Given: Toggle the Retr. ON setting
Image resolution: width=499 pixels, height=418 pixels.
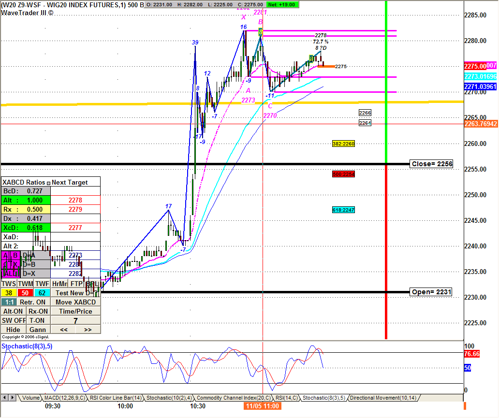Looking at the screenshot, I should [33, 302].
